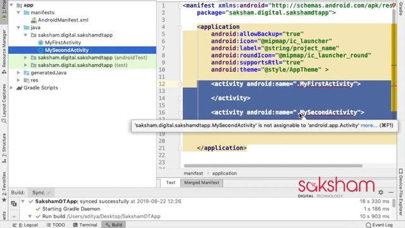This screenshot has height=228, width=405.
Task: Click the package name on line 2
Action: [279, 13]
